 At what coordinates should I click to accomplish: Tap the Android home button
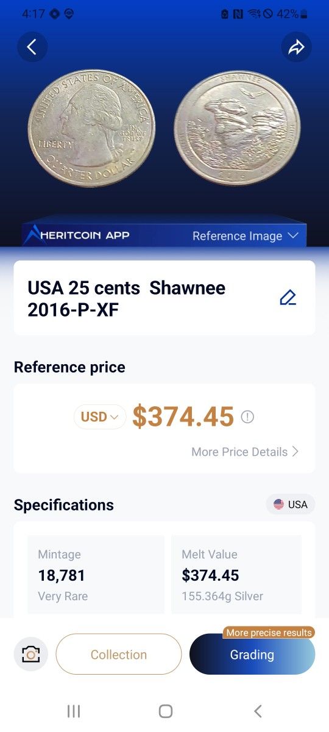tap(165, 711)
